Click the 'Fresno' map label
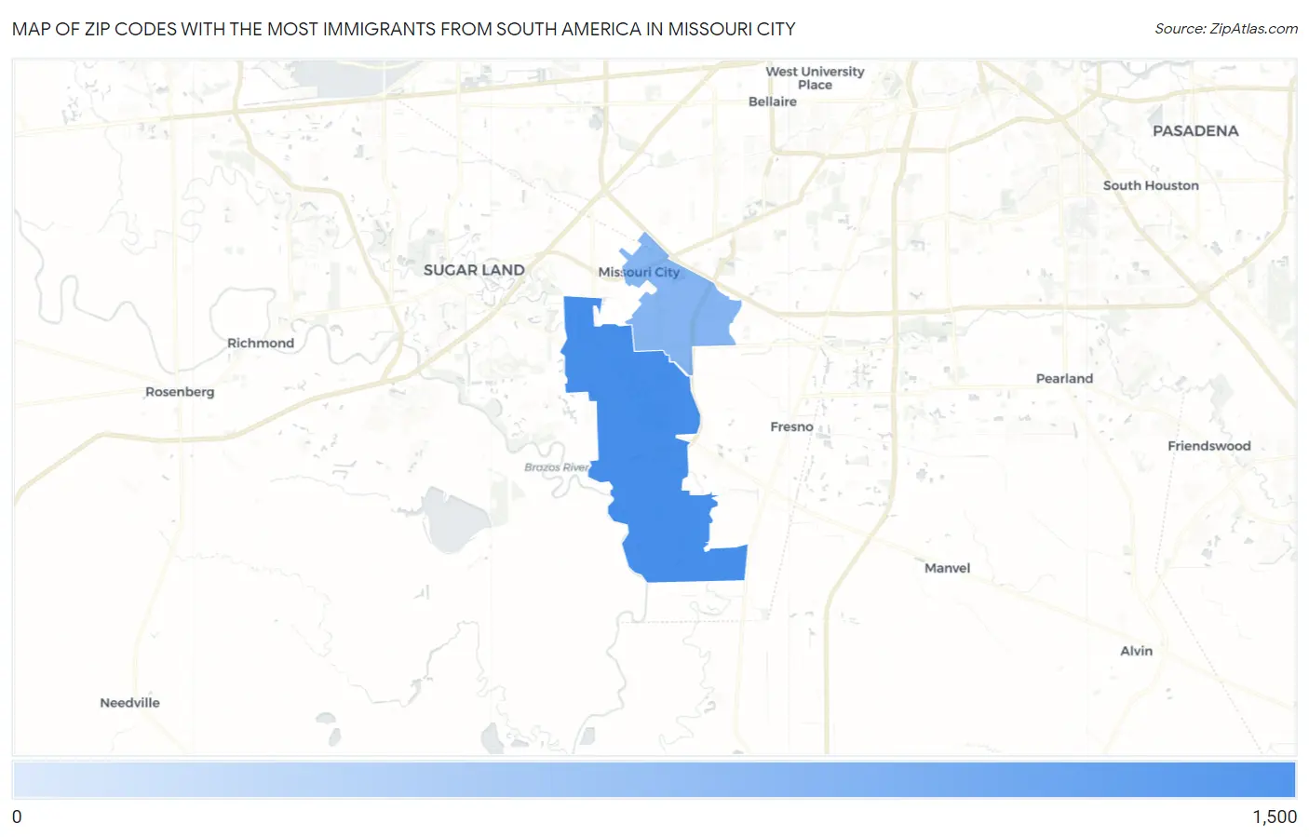The height and width of the screenshot is (837, 1309). [791, 426]
